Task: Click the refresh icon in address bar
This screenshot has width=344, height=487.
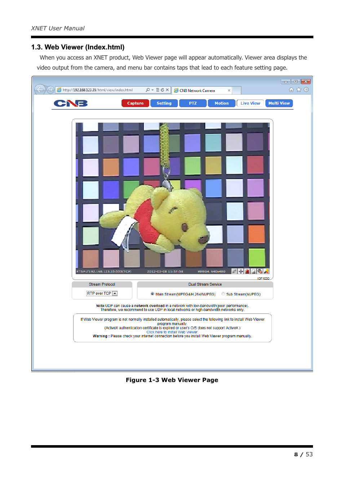Action: [x=162, y=90]
